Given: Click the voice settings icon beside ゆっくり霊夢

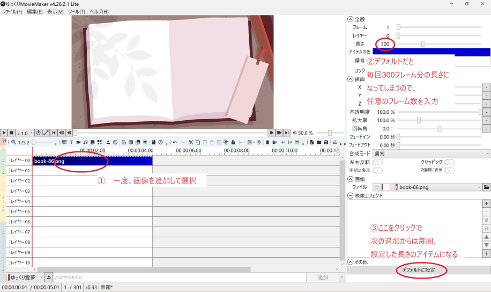Looking at the screenshot, I should pyautogui.click(x=49, y=278).
